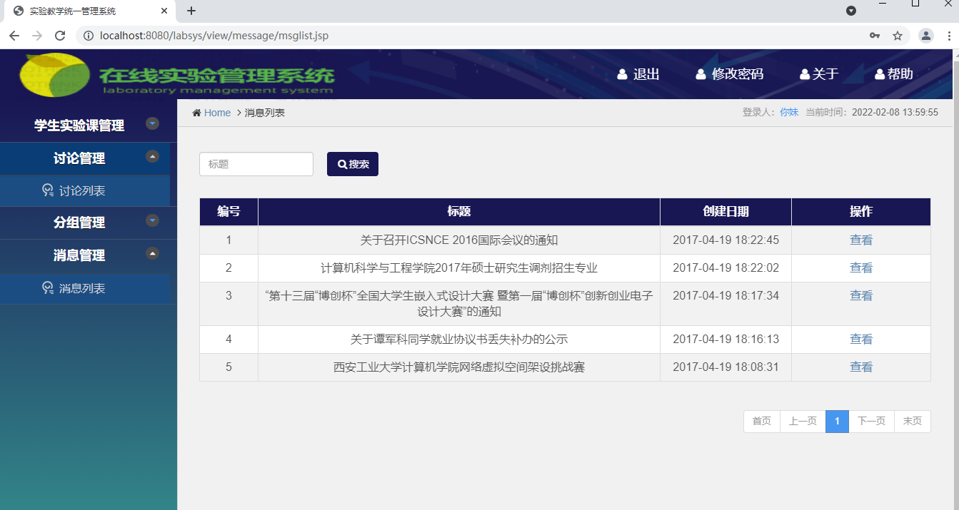Select the 消息管理 menu heading

(79, 255)
